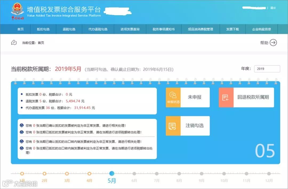Open the 首页 menu tab
Image resolution: width=288 pixels, height=189 pixels.
pos(21,29)
